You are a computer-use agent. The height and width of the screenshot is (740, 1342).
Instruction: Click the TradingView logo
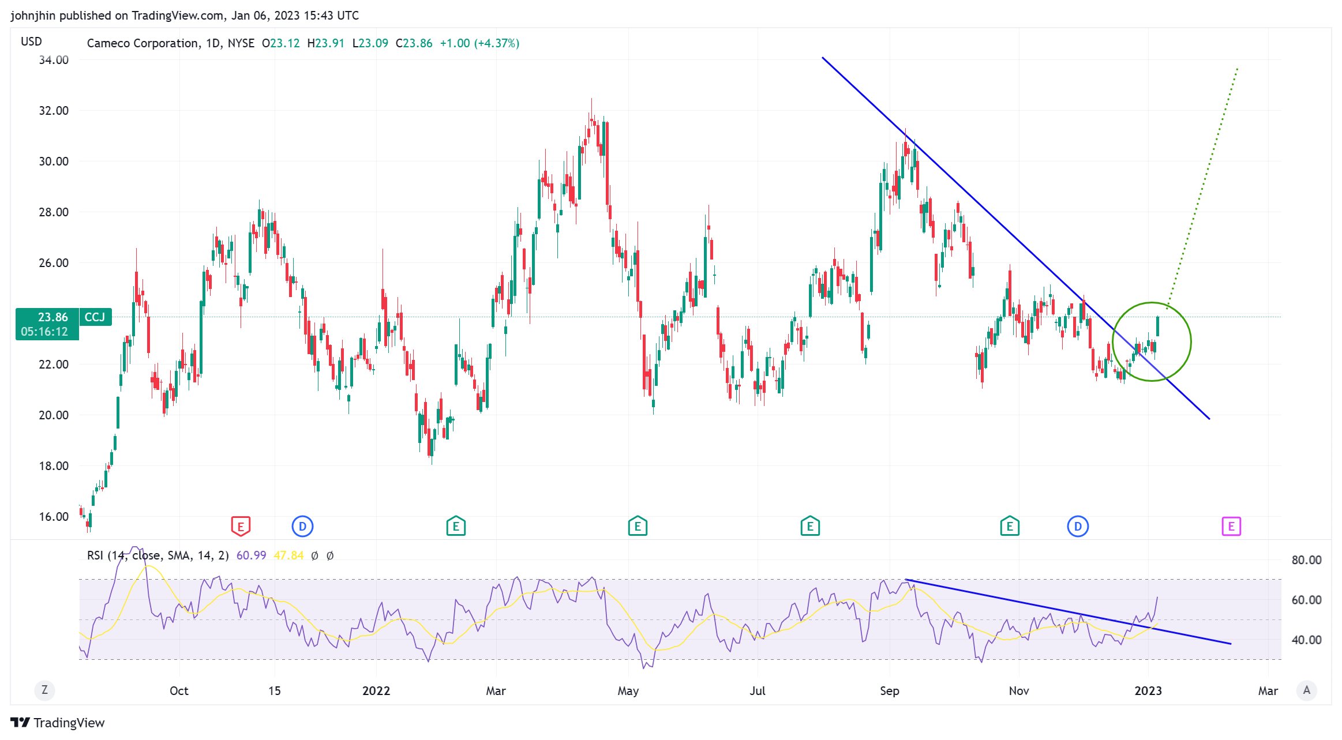(58, 723)
